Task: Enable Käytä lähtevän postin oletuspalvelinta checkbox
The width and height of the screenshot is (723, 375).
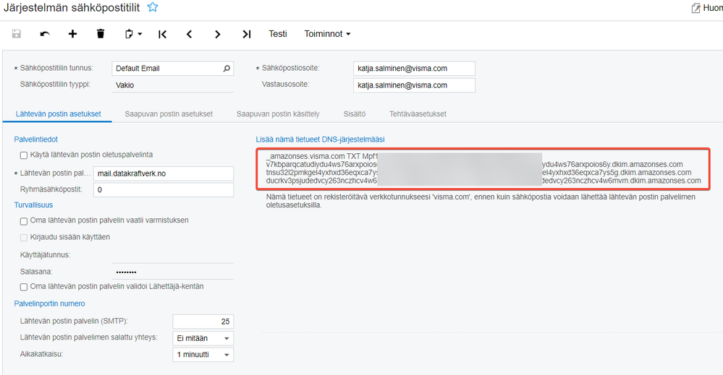Action: (24, 155)
